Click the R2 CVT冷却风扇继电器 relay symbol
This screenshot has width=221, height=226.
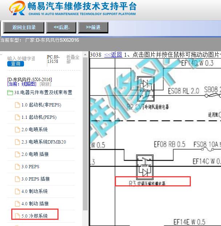146,89
